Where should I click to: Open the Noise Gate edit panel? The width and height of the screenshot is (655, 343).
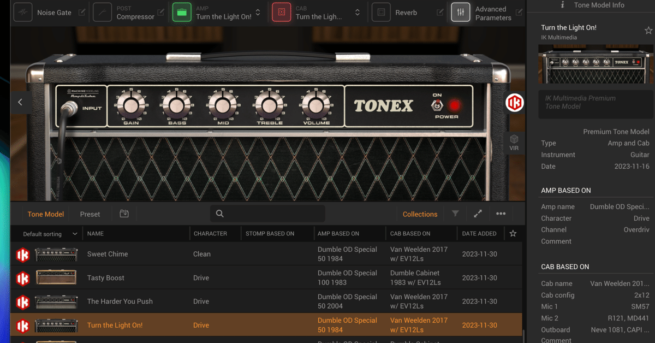[82, 12]
